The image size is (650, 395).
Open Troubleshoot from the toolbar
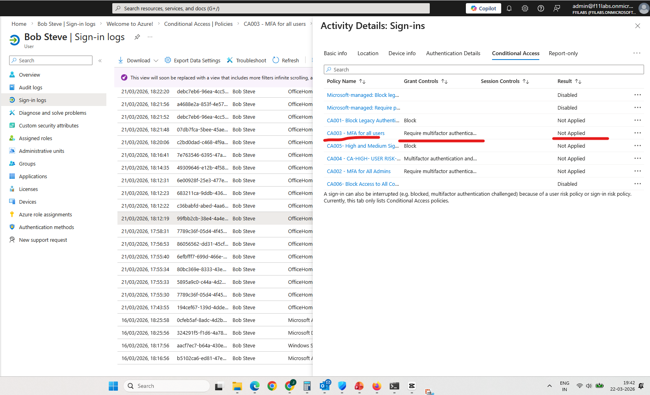(x=246, y=60)
